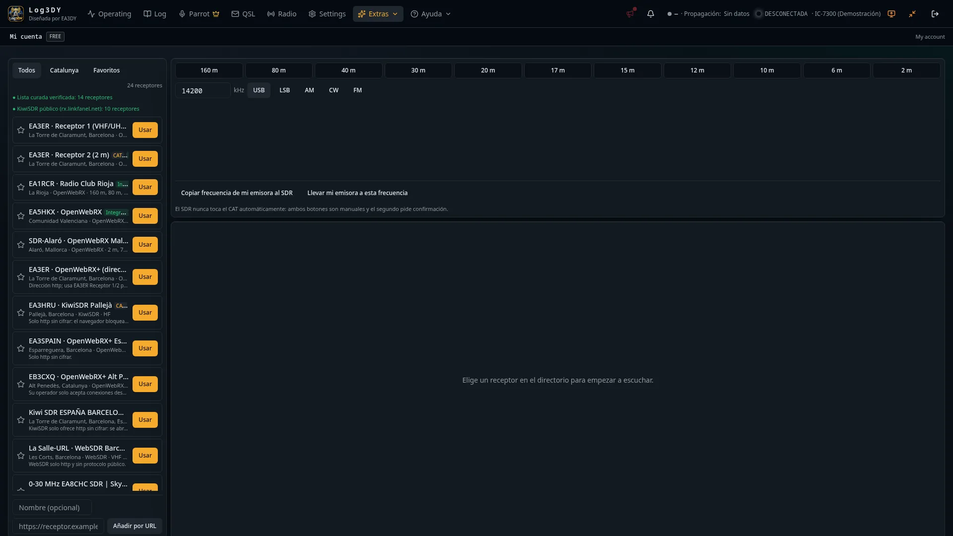Use the SDR-Alaró OpenWebRX receiver
This screenshot has width=953, height=536.
point(145,245)
